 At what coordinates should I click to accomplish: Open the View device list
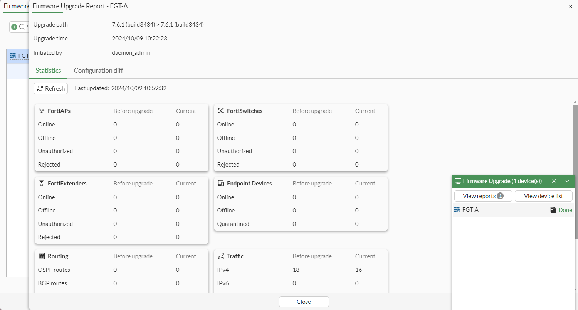click(x=544, y=196)
